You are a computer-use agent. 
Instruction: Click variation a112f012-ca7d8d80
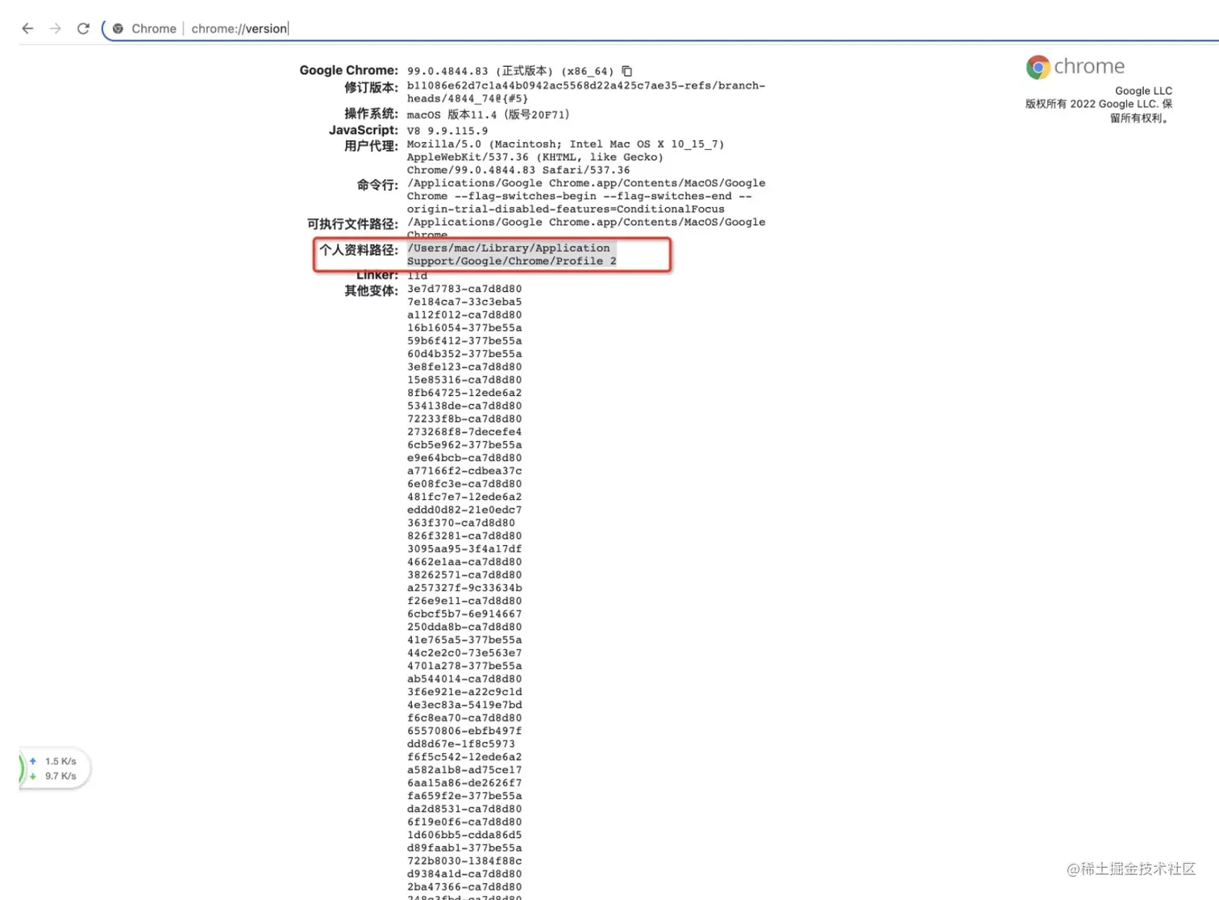pyautogui.click(x=464, y=315)
